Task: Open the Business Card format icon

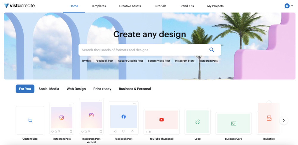Action: click(234, 124)
